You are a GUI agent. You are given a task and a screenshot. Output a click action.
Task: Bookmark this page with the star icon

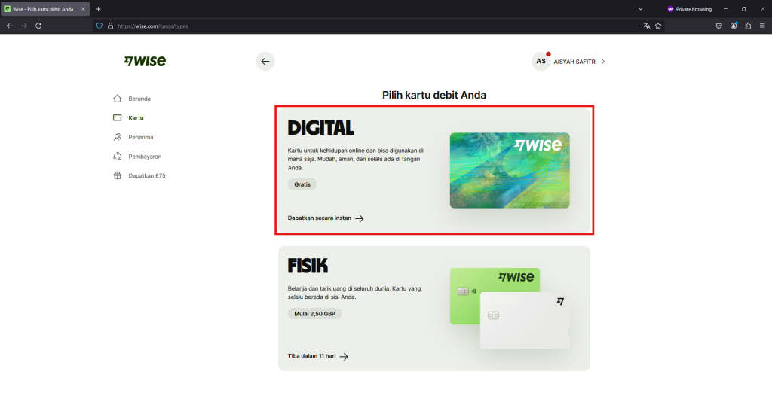click(658, 26)
